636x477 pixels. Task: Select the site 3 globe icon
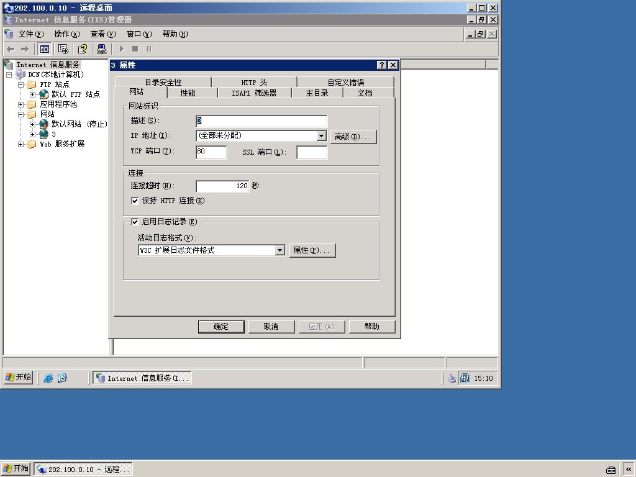pos(44,134)
